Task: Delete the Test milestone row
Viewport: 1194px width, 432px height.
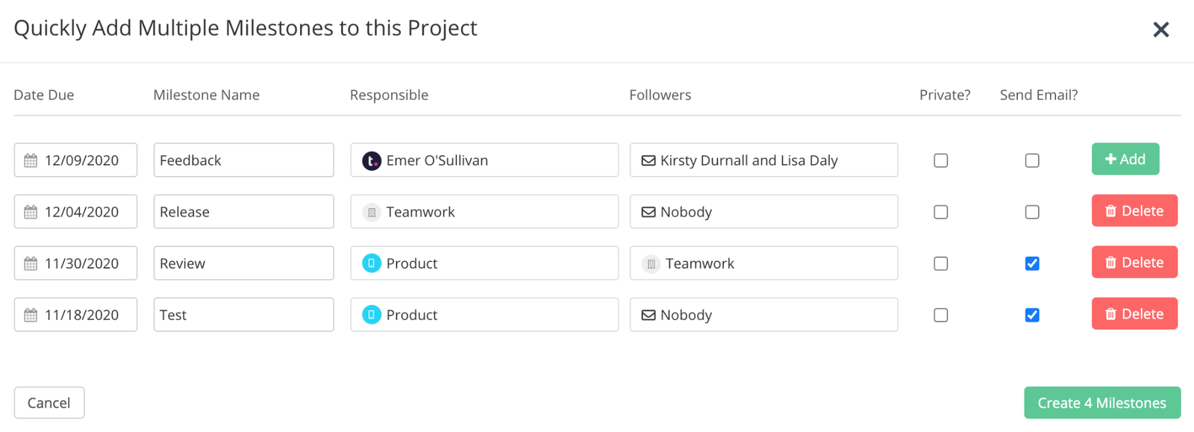Action: coord(1134,314)
